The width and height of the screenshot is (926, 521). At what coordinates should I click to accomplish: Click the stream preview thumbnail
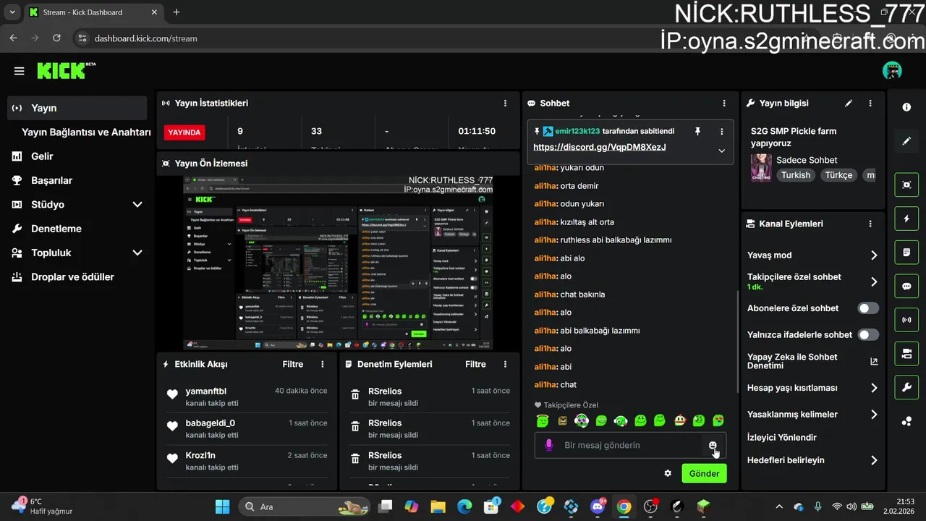(339, 263)
